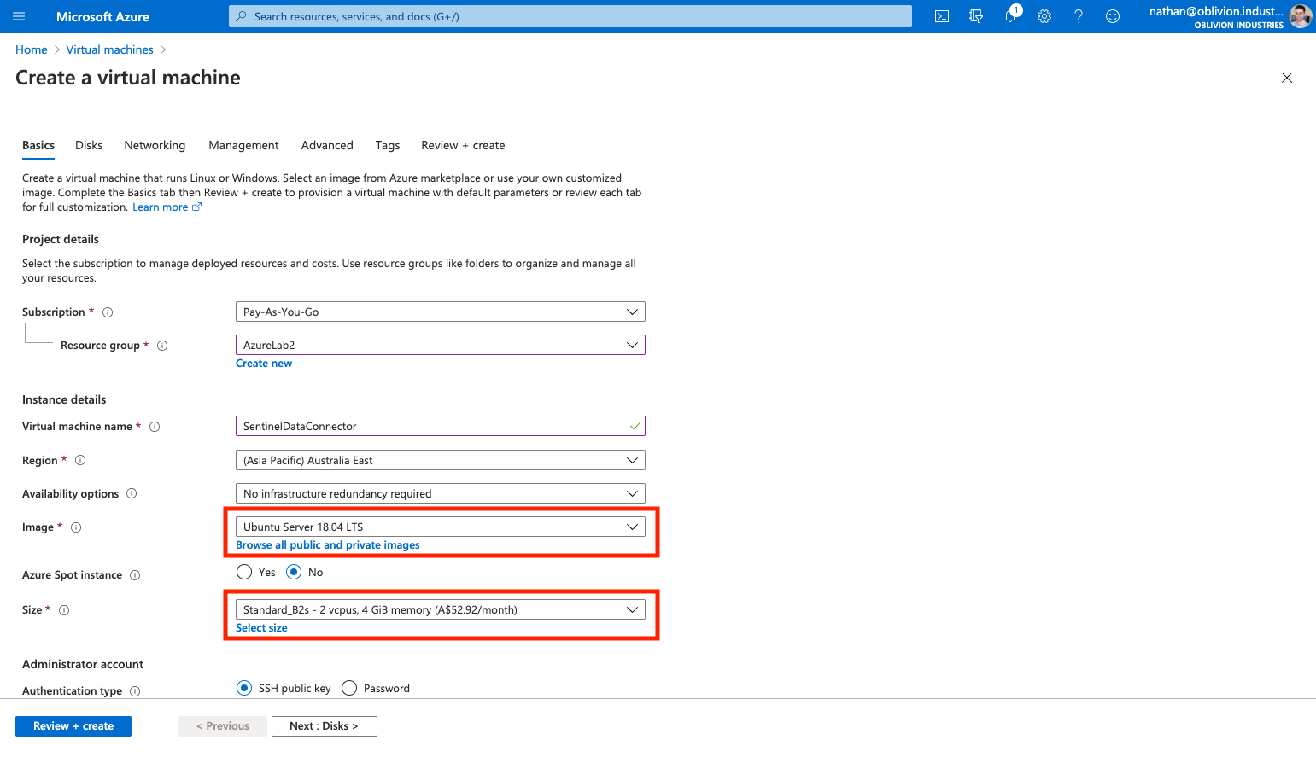Expand the Image dropdown list

pos(440,527)
